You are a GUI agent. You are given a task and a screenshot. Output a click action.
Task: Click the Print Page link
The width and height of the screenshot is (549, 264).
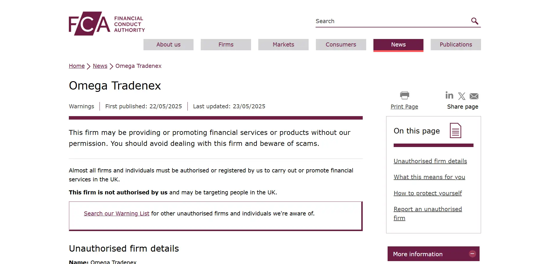coord(404,107)
